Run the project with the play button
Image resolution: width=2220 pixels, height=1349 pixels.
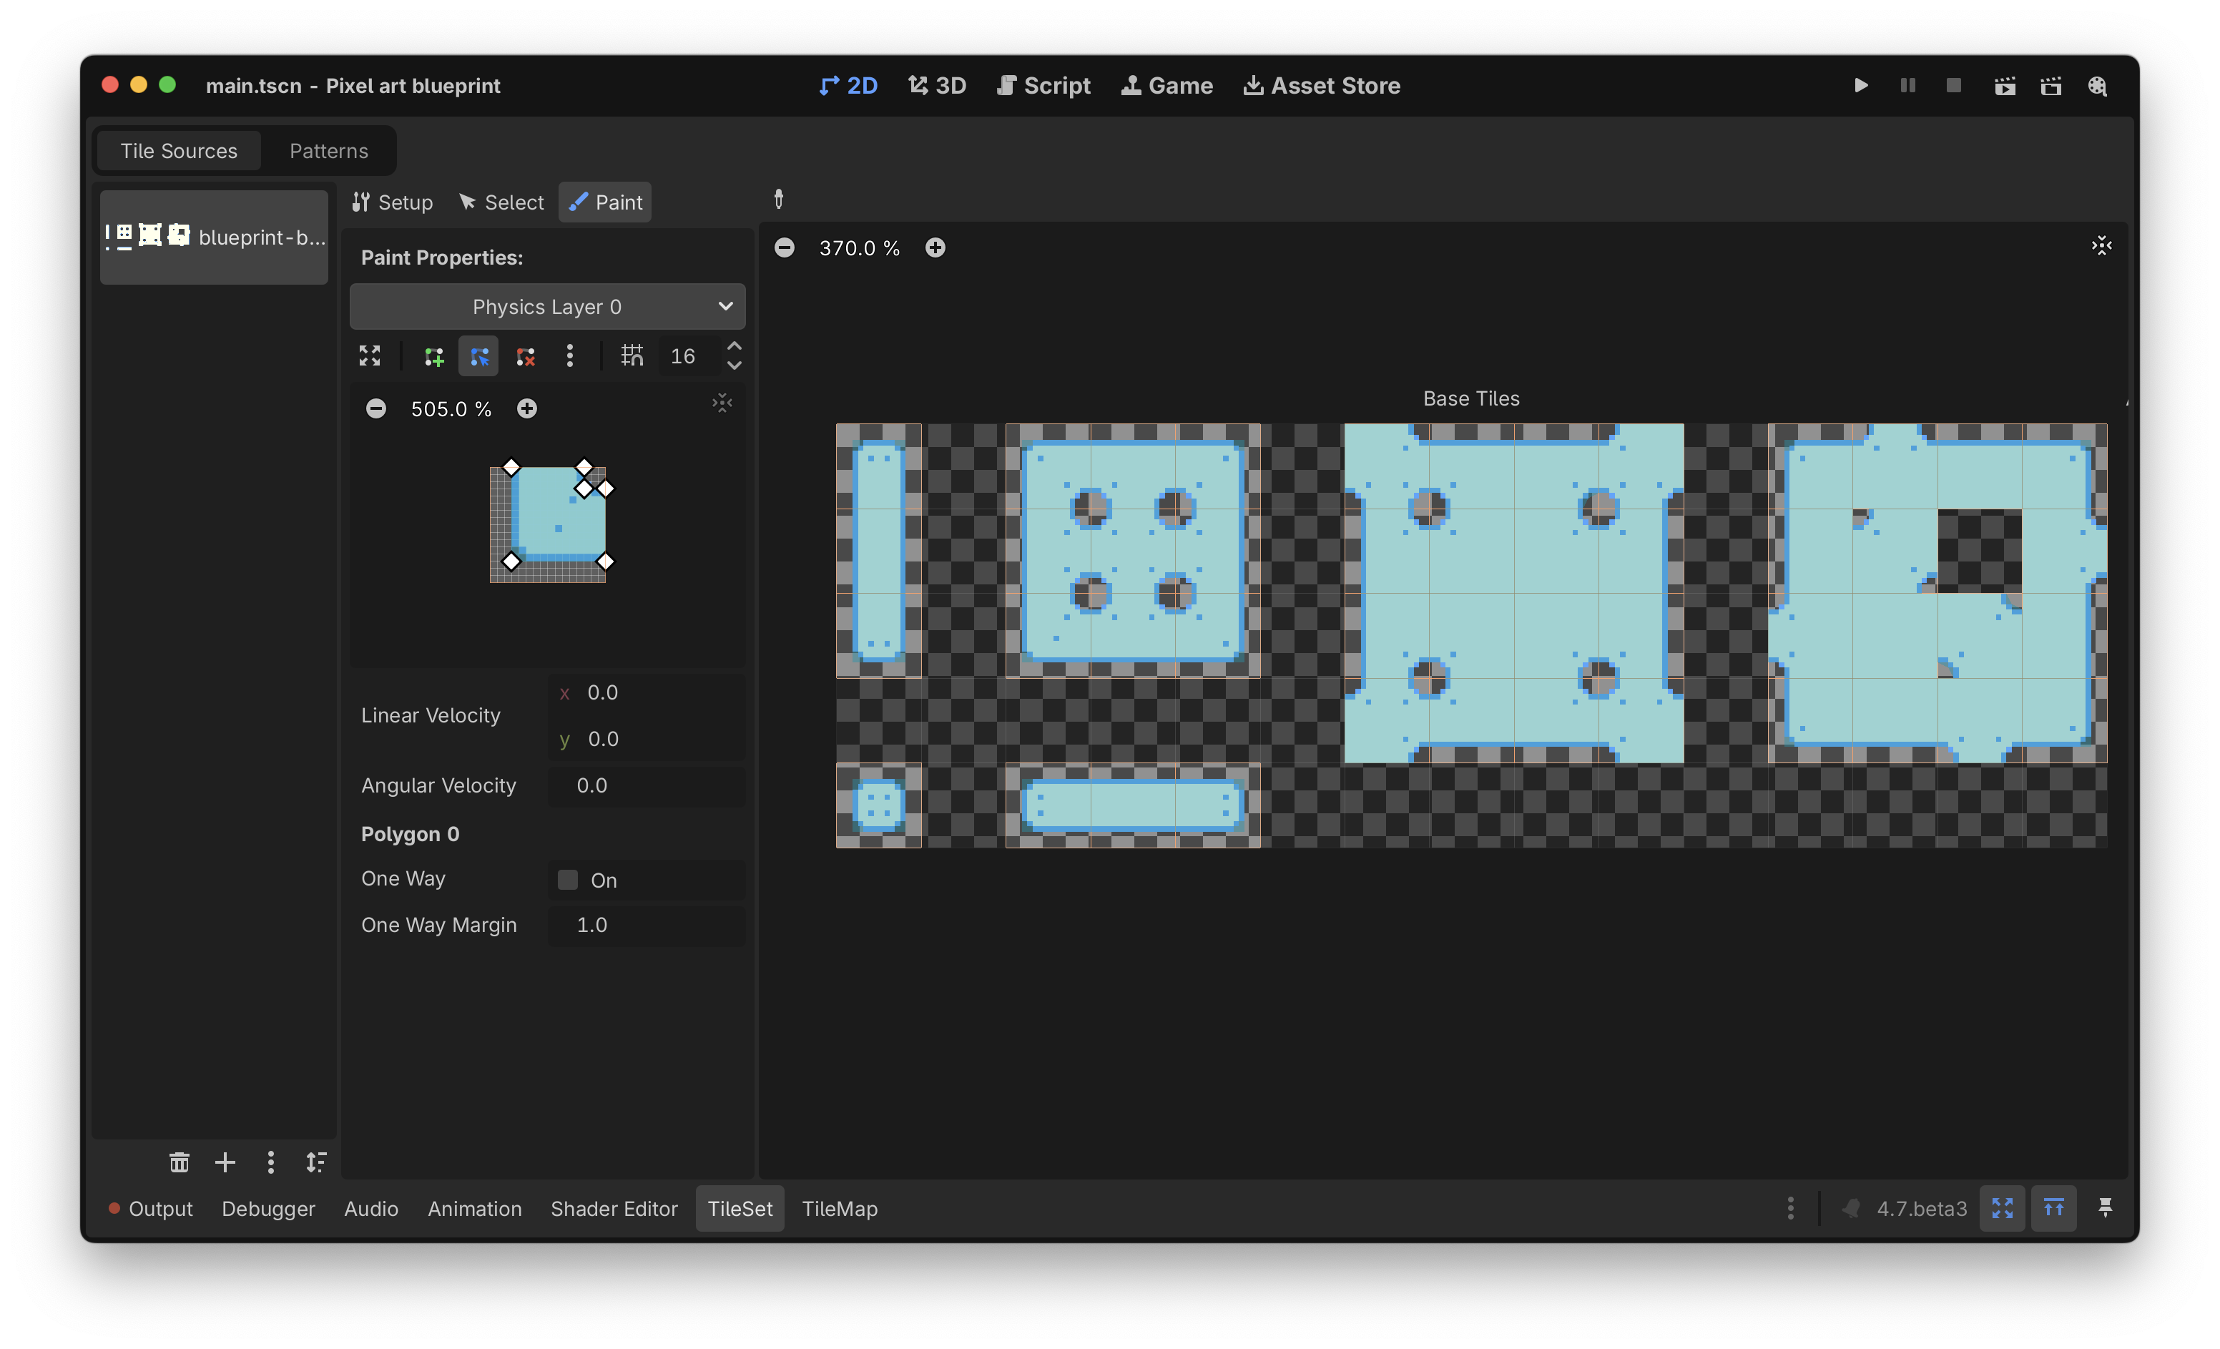1860,86
